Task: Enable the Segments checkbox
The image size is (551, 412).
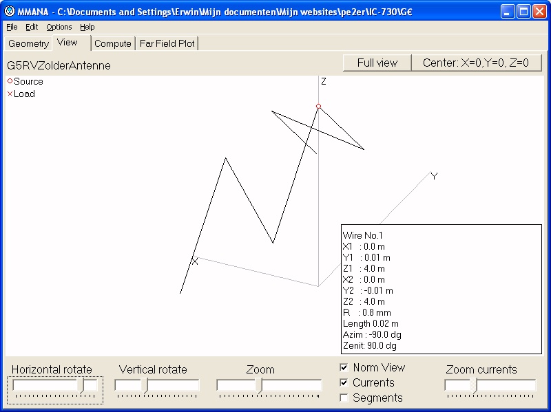Action: (344, 398)
